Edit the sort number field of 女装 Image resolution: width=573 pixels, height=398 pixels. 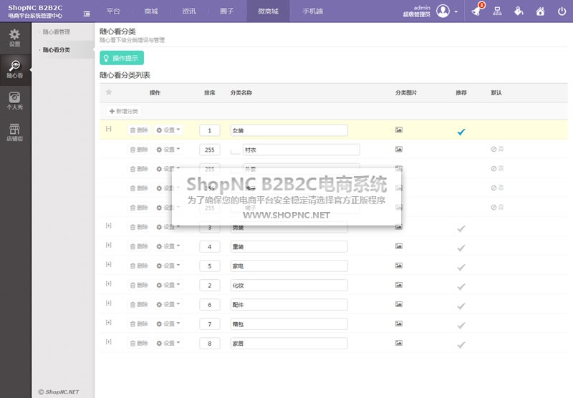click(x=210, y=130)
